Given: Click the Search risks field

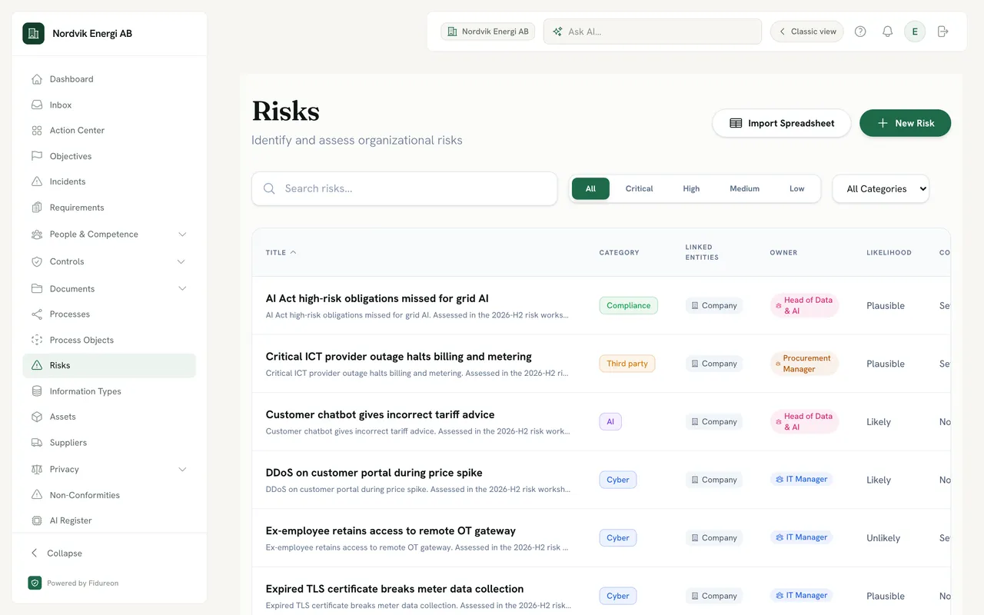Looking at the screenshot, I should coord(404,188).
